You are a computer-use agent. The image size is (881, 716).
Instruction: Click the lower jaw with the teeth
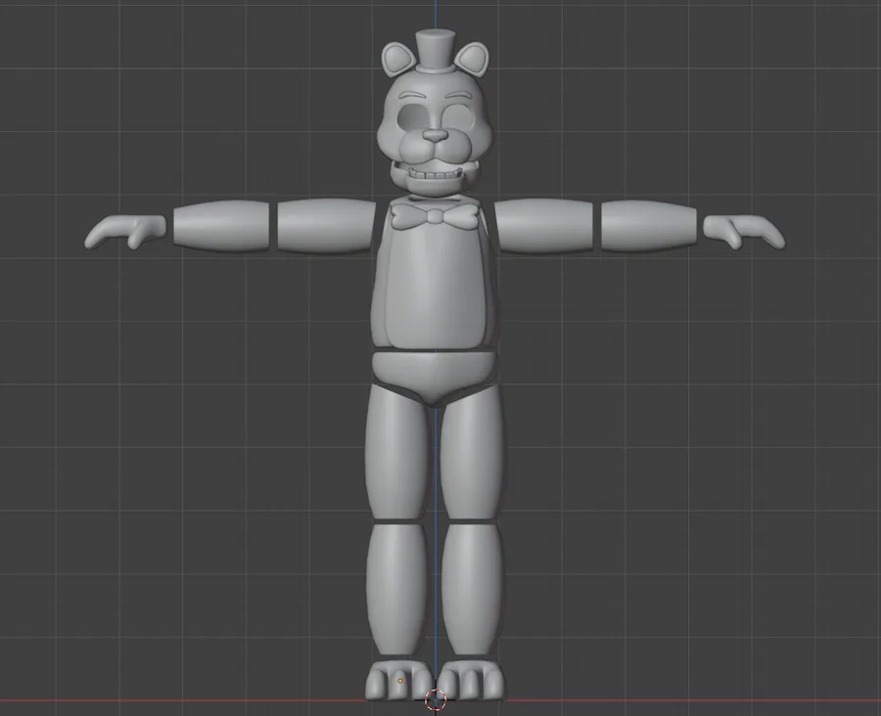point(436,179)
